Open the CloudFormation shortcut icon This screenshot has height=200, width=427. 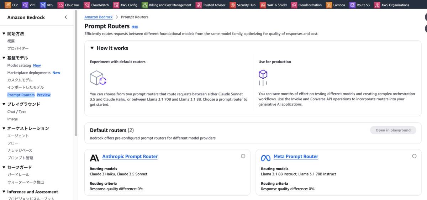point(294,5)
